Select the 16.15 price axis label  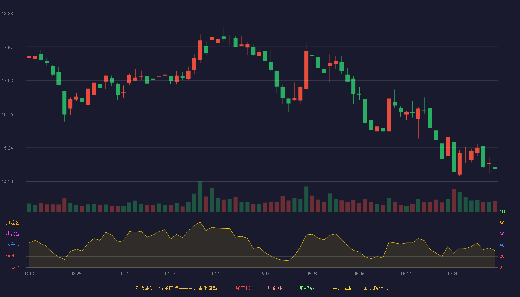click(7, 114)
